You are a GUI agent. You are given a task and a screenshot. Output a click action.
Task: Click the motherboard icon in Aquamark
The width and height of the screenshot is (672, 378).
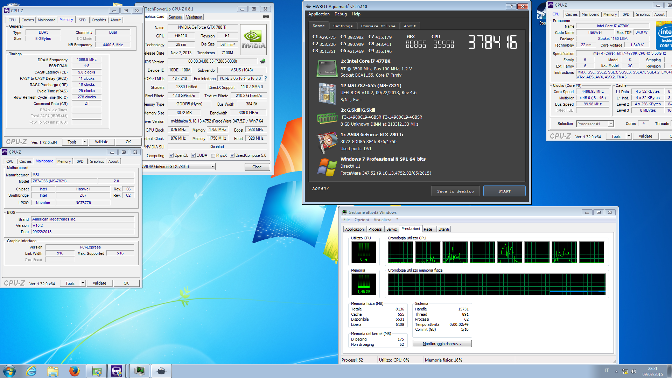pos(327,93)
